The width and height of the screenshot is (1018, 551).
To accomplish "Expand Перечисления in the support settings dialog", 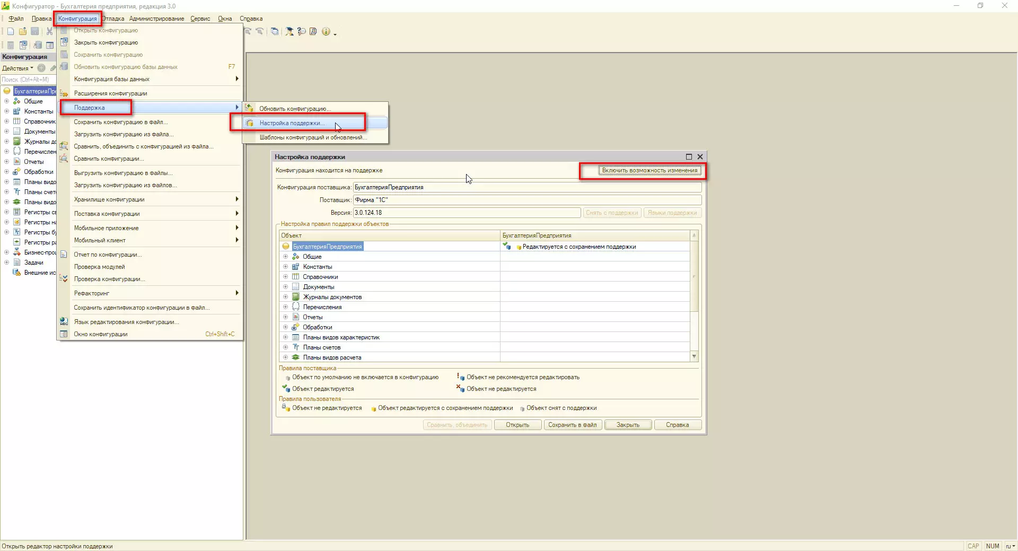I will click(285, 307).
